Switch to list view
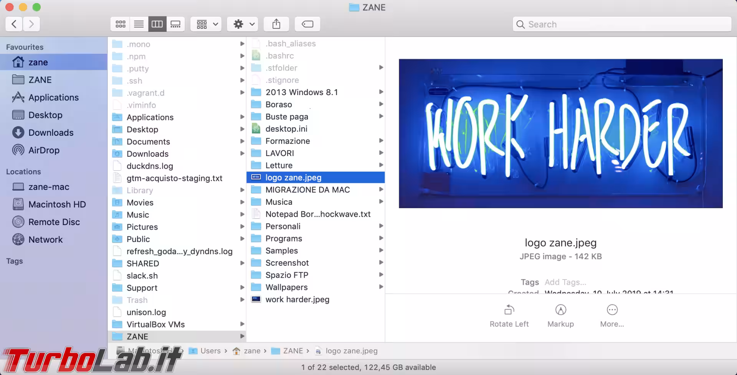The width and height of the screenshot is (737, 375). click(x=139, y=24)
